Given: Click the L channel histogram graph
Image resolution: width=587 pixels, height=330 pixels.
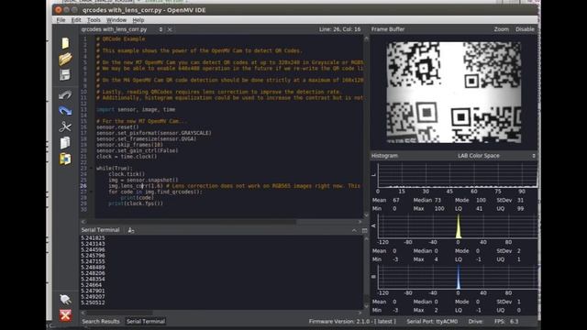Looking at the screenshot, I should point(458,175).
